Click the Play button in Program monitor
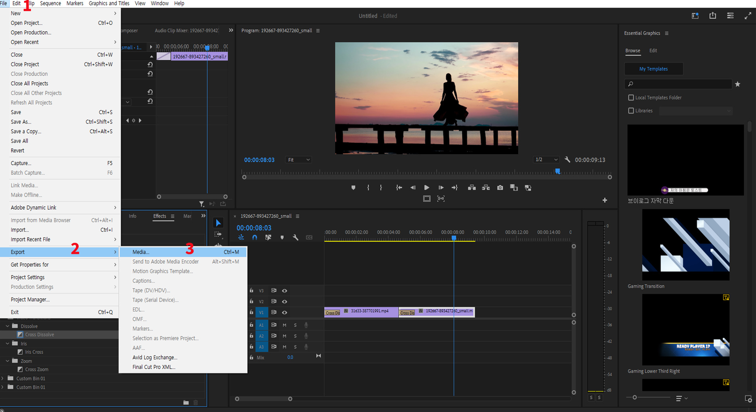This screenshot has width=756, height=412. click(426, 188)
